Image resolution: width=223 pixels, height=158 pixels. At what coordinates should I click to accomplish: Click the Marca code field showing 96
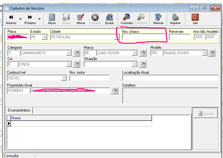coord(90,53)
